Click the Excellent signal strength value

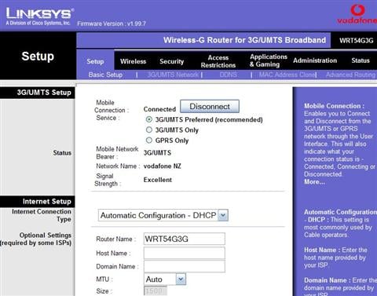point(158,180)
